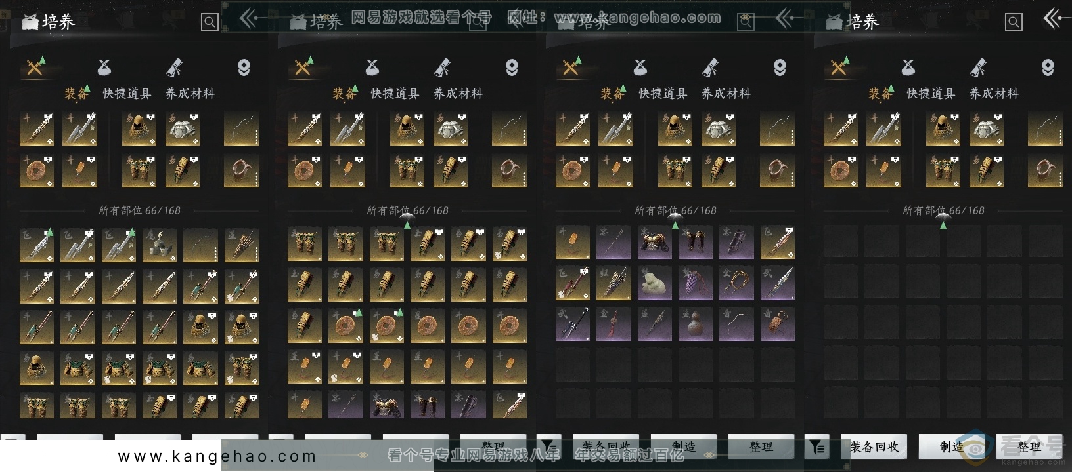Select the pouch category icon in first panel
The image size is (1072, 472).
104,67
